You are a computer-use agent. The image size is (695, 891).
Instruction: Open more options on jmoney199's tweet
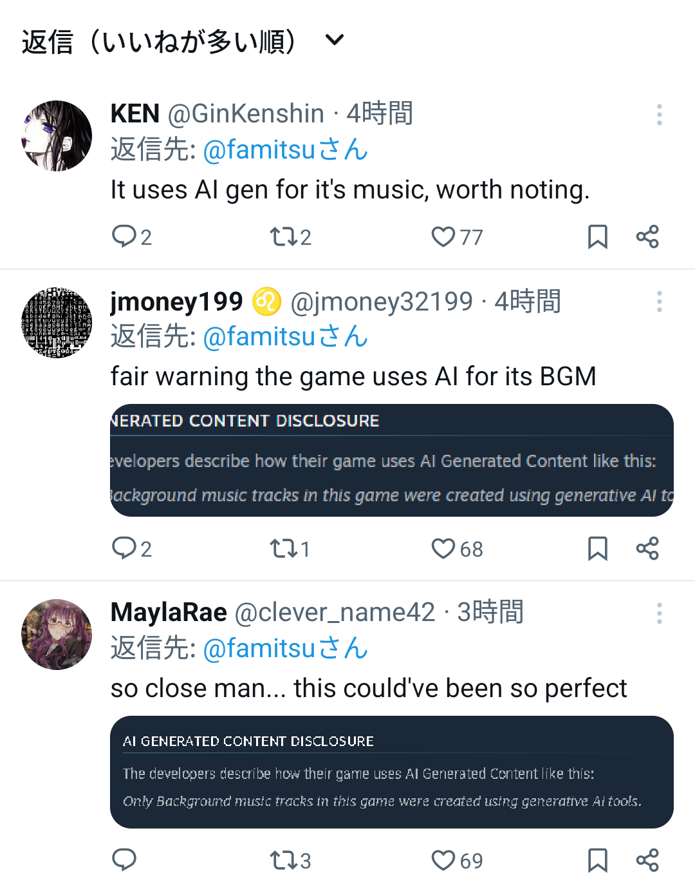pyautogui.click(x=660, y=302)
